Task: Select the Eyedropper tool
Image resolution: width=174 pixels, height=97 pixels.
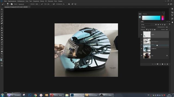Action: (2, 21)
